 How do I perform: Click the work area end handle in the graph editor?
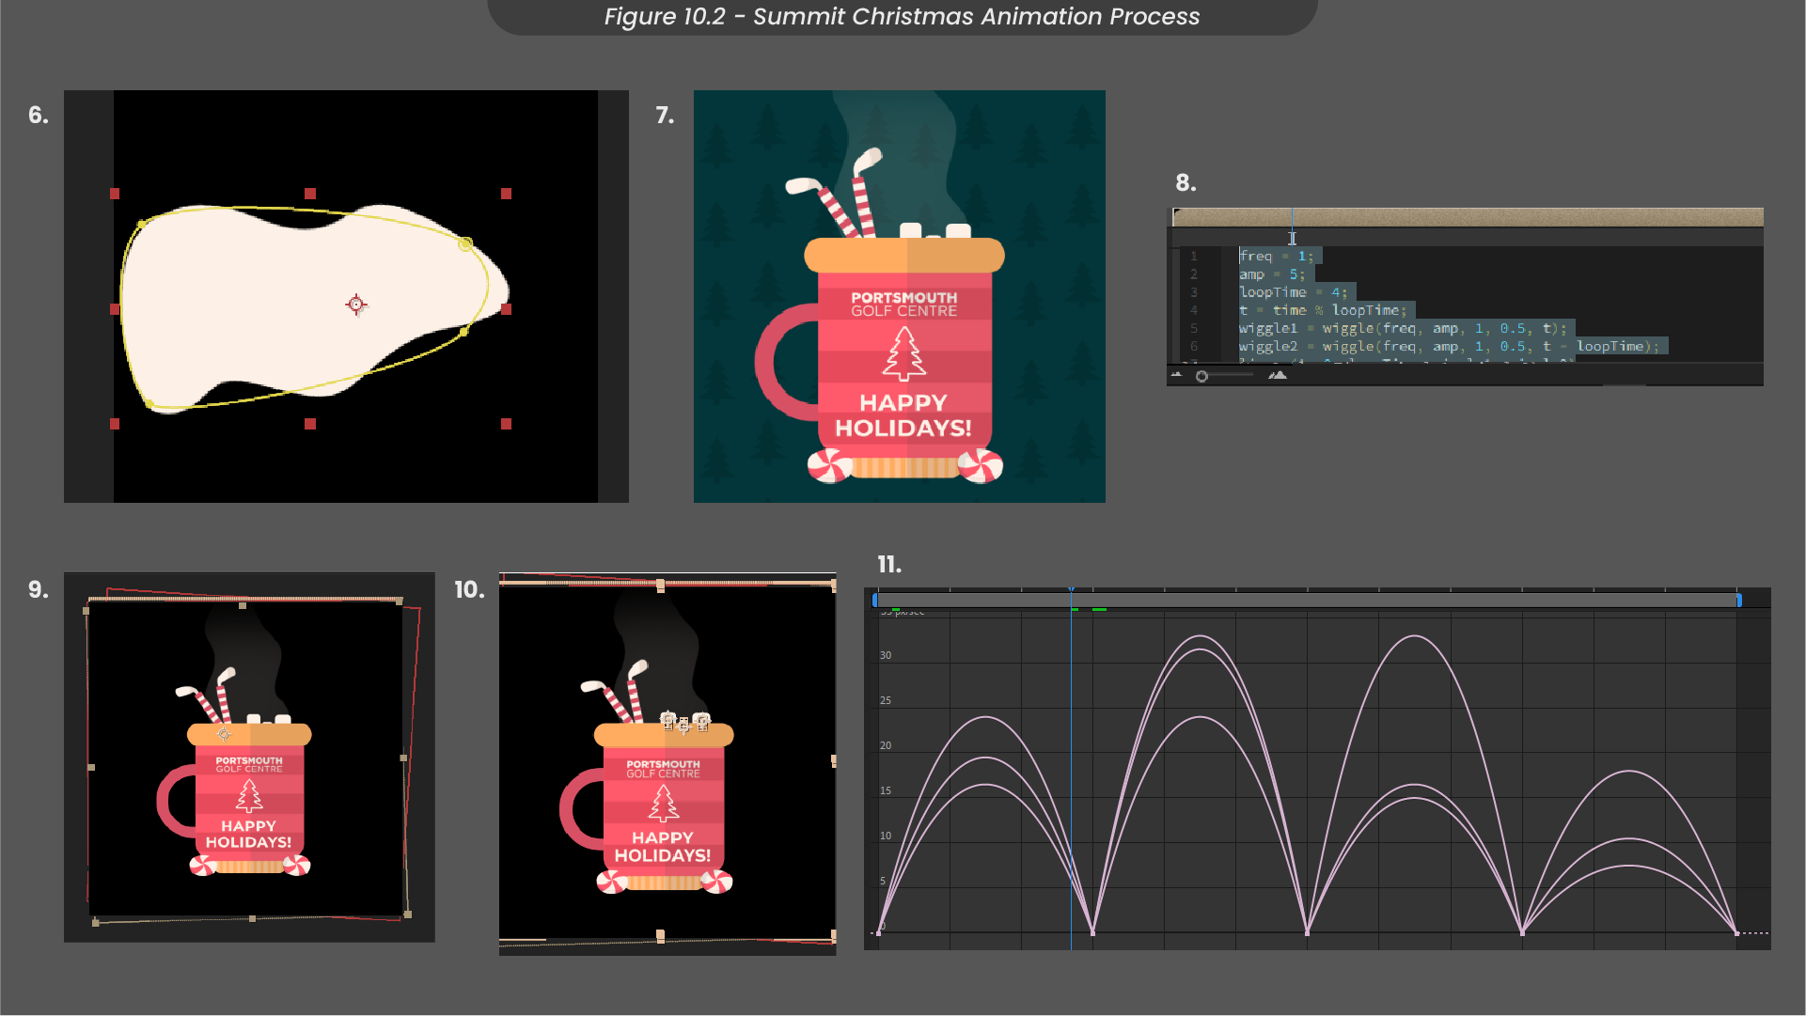[1738, 600]
